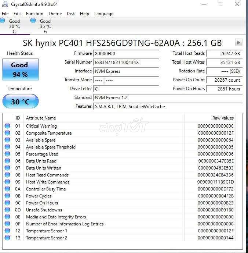Select the Data Units Written attribute name
248x253 pixels.
pyautogui.click(x=43, y=168)
